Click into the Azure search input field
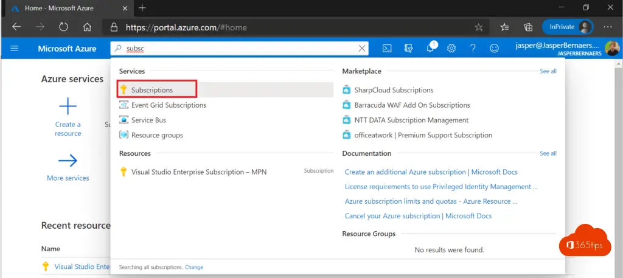 237,49
